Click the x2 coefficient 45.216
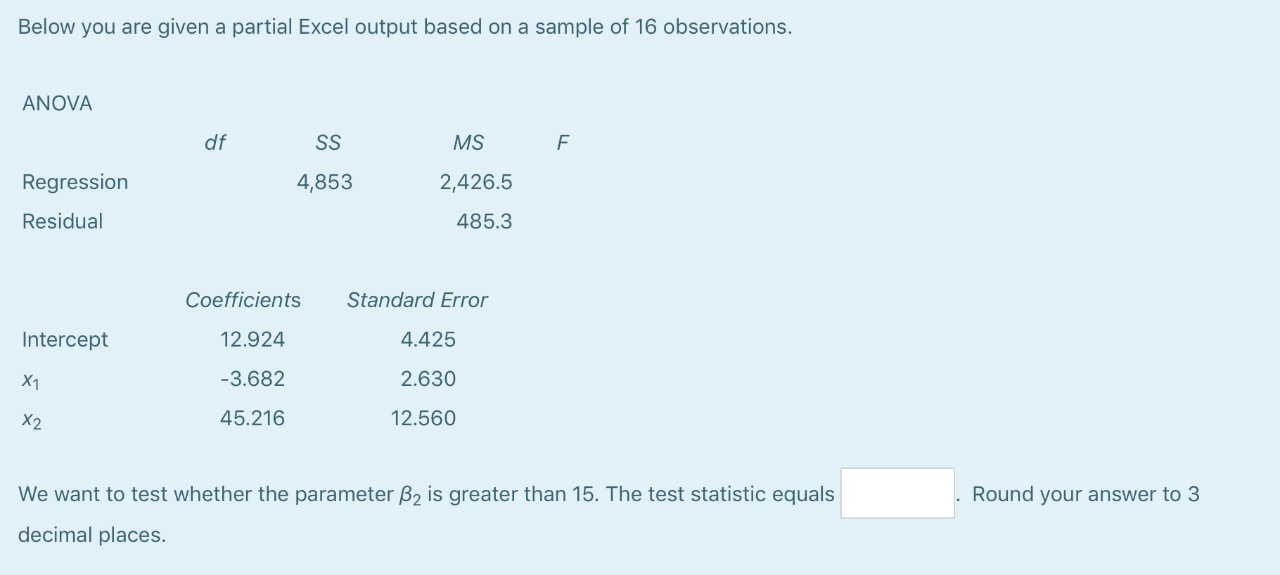 coord(252,418)
